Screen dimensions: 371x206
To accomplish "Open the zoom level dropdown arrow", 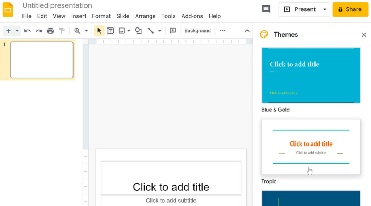I will tap(86, 31).
